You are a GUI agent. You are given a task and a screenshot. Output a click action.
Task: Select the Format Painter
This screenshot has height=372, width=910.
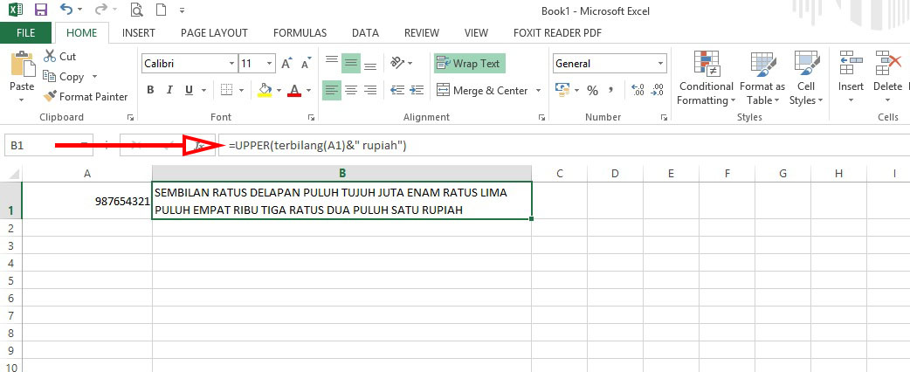coord(86,97)
